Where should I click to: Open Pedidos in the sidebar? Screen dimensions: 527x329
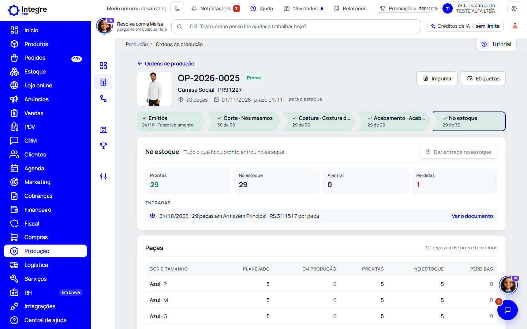coord(45,58)
